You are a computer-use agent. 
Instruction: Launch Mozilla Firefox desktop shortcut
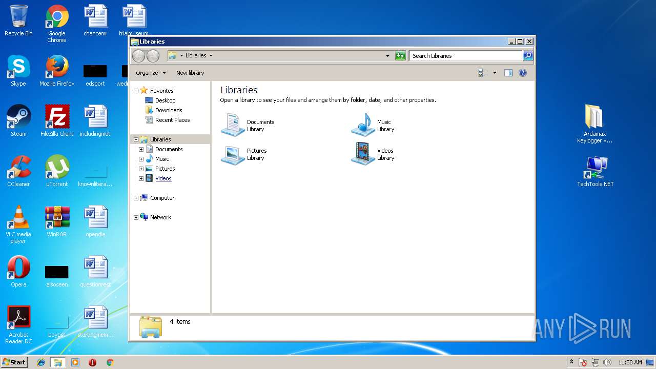[x=57, y=71]
